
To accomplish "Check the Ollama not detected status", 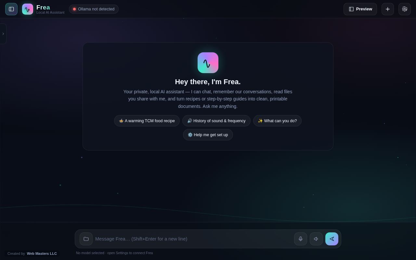I will [x=94, y=9].
